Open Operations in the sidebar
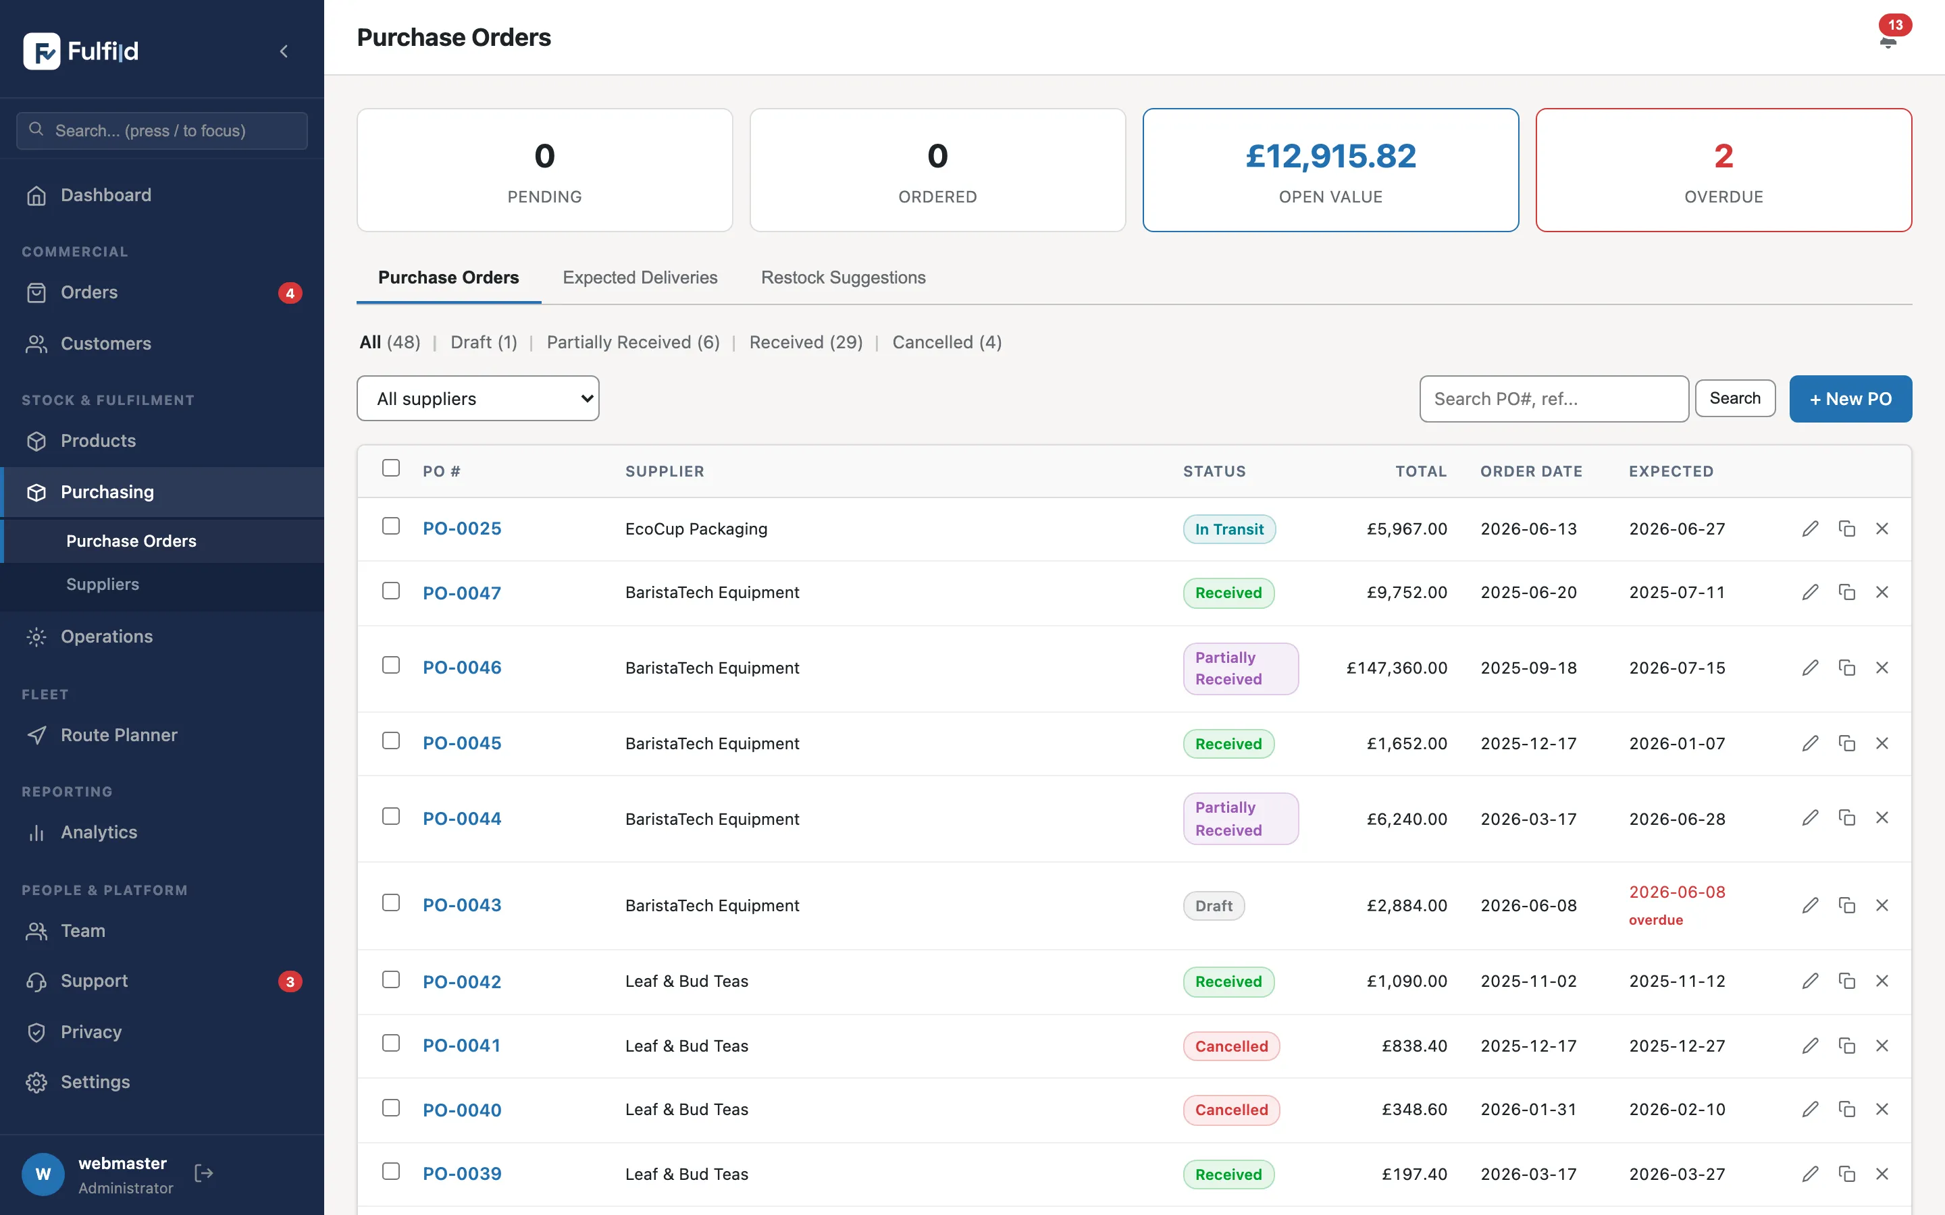Viewport: 1945px width, 1215px height. (161, 637)
